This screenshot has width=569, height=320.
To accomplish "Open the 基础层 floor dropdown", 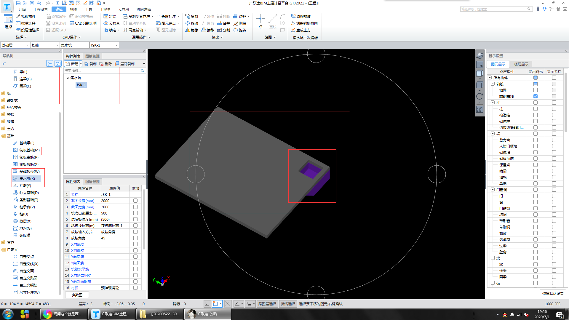I will (x=15, y=45).
